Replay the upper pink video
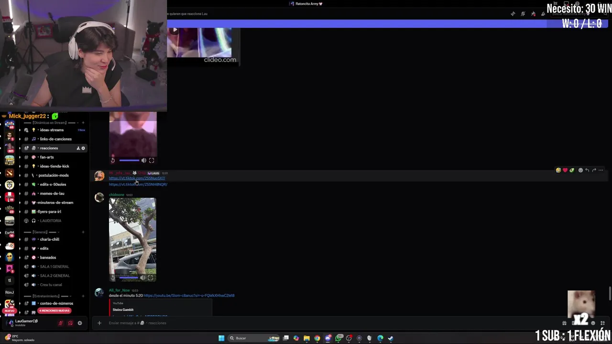612x344 pixels. tap(113, 161)
